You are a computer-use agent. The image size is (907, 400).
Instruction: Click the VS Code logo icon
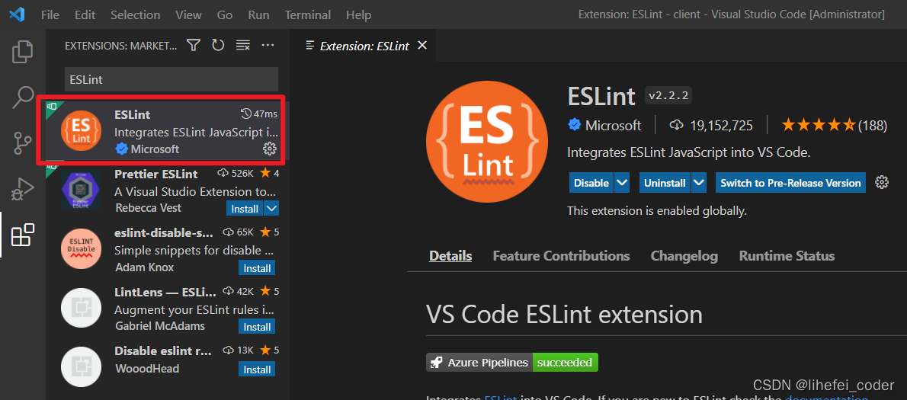[16, 14]
